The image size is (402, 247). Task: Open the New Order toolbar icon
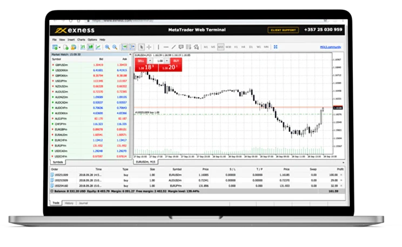point(55,47)
